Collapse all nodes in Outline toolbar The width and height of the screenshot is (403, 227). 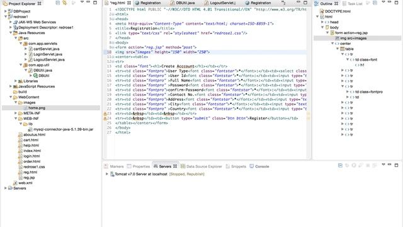click(x=375, y=3)
